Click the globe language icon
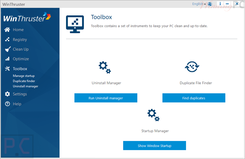Image resolution: width=245 pixels, height=159 pixels. pos(210,4)
